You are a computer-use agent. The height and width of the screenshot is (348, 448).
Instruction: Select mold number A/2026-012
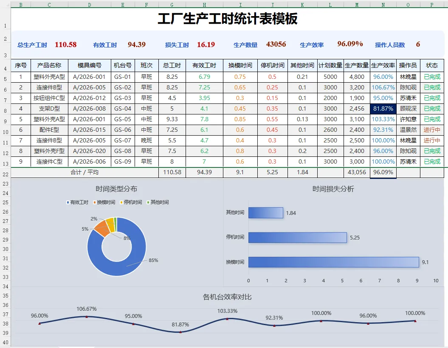click(x=90, y=98)
